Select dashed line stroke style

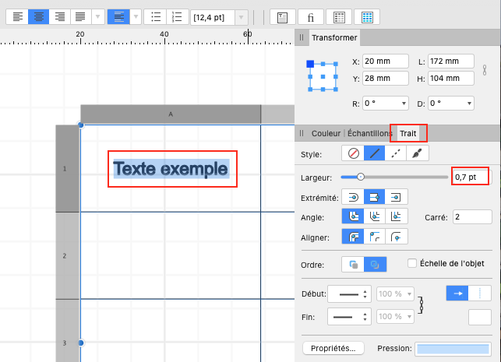click(396, 153)
